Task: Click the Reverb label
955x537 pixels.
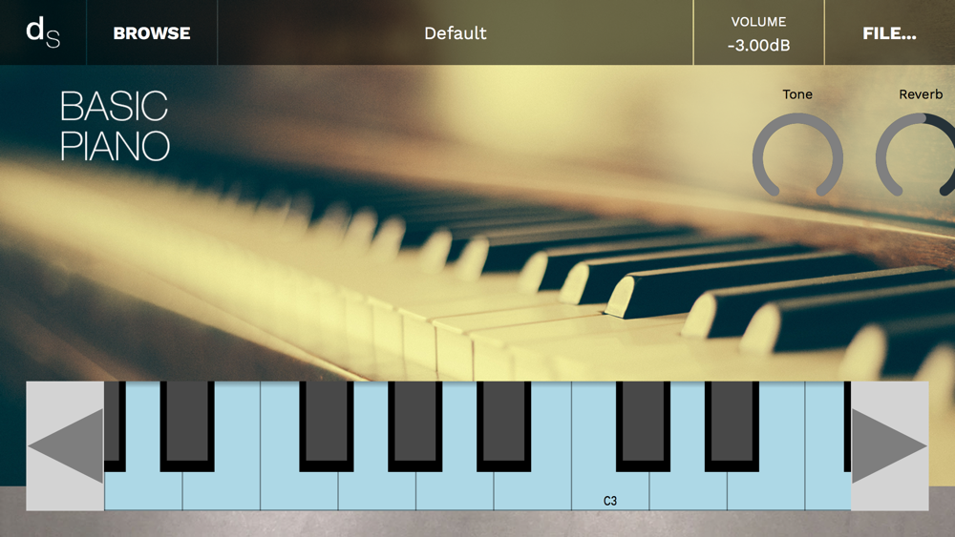Action: tap(921, 94)
